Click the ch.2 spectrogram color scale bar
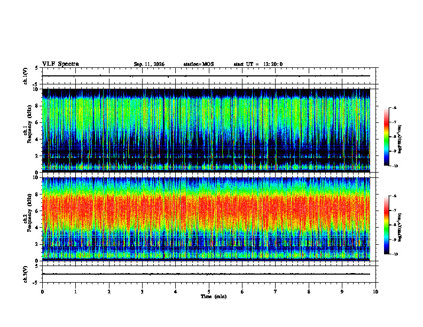Image resolution: width=423 pixels, height=327 pixels. (386, 225)
